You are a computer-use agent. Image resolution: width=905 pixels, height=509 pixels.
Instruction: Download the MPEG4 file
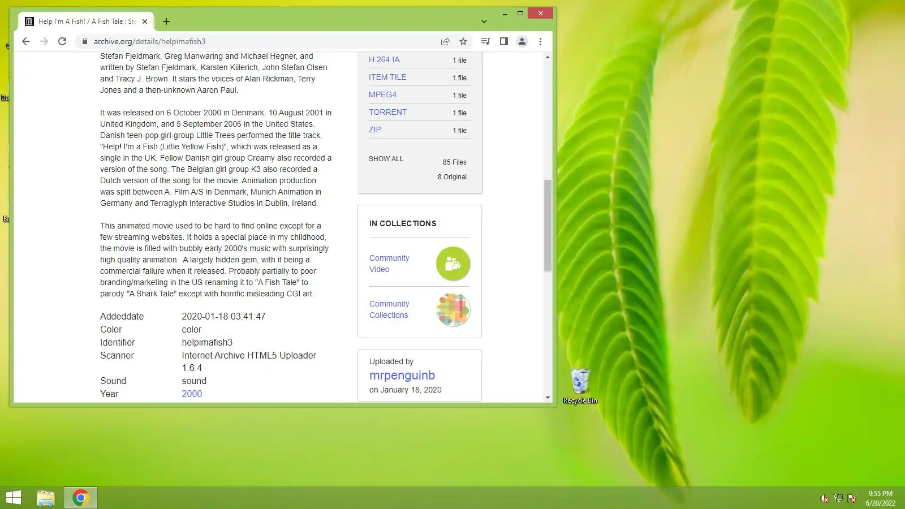click(382, 94)
